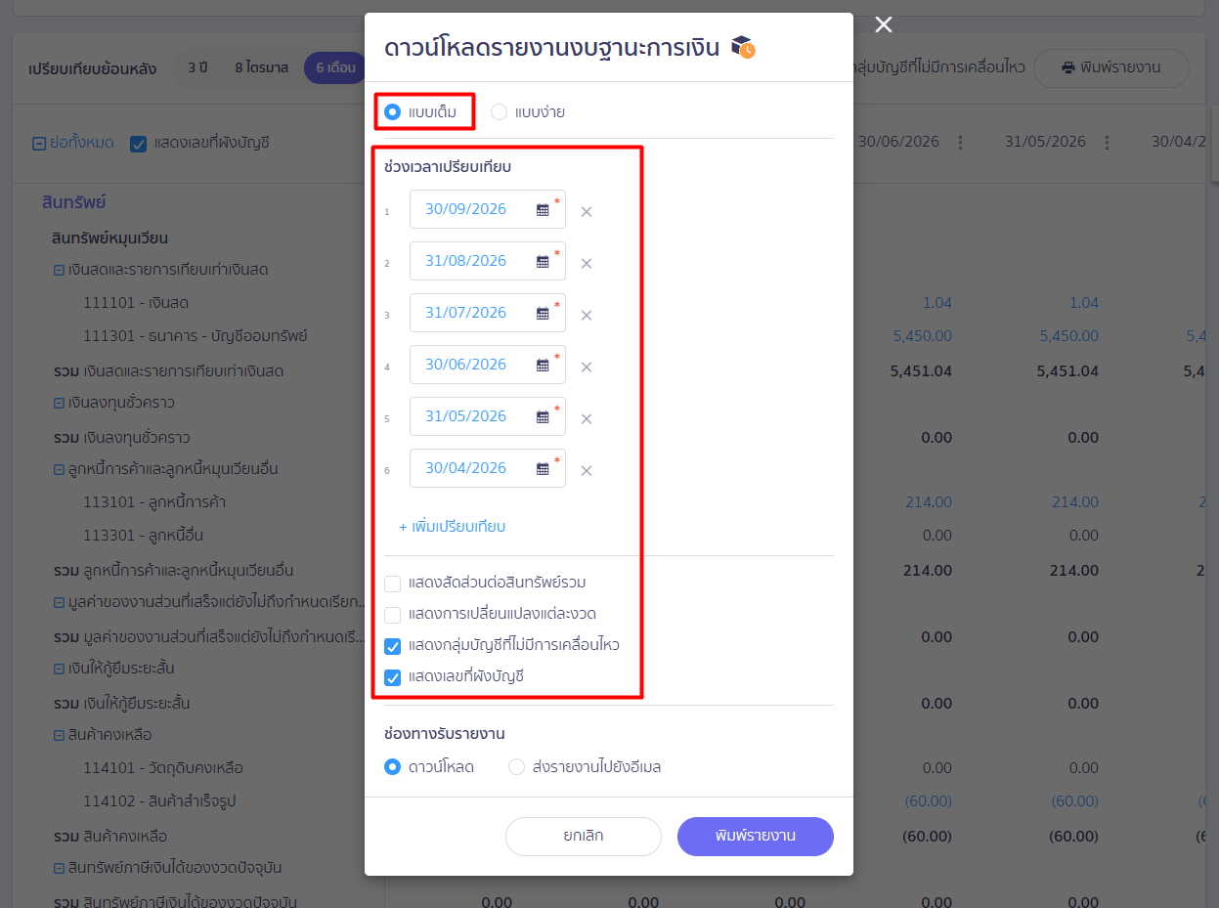This screenshot has height=908, width=1219.
Task: Remove the 31/08/2026 comparison row
Action: click(587, 263)
